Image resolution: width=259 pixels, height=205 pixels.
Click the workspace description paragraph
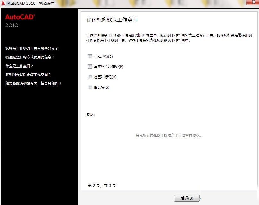(x=169, y=38)
